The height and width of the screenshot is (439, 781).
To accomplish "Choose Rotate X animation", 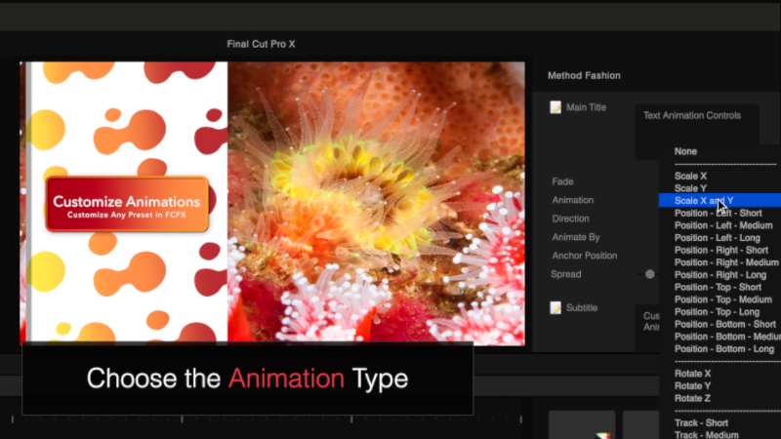I will (x=692, y=374).
